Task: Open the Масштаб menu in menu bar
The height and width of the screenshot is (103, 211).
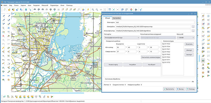Action: (x=44, y=5)
